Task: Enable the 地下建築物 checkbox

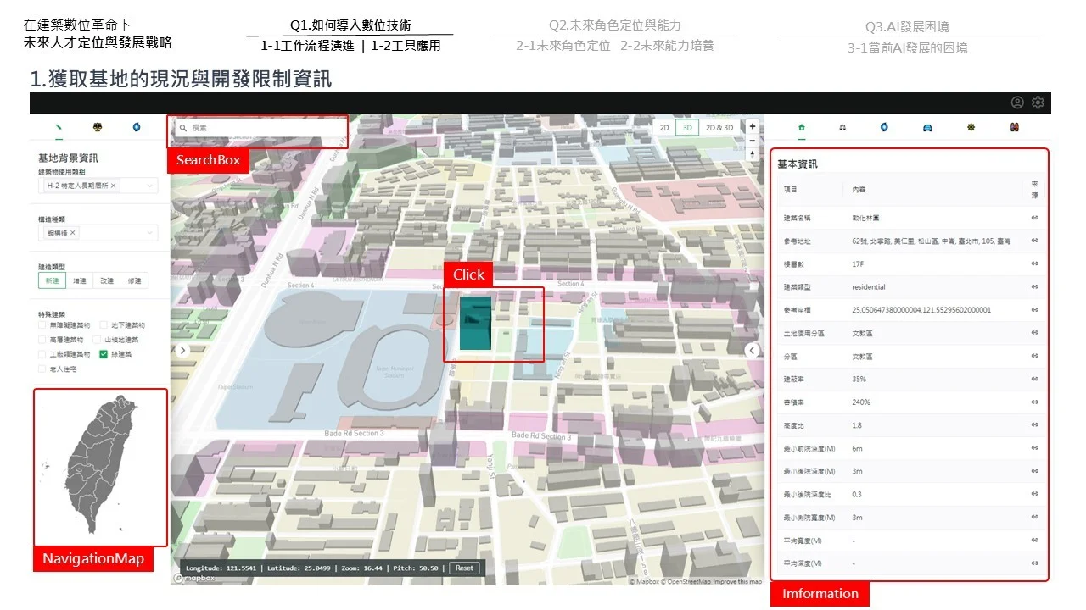Action: [104, 324]
